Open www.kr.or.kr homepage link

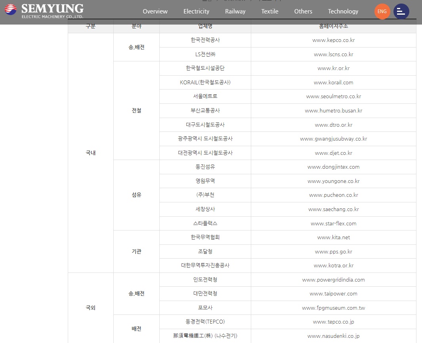point(334,69)
